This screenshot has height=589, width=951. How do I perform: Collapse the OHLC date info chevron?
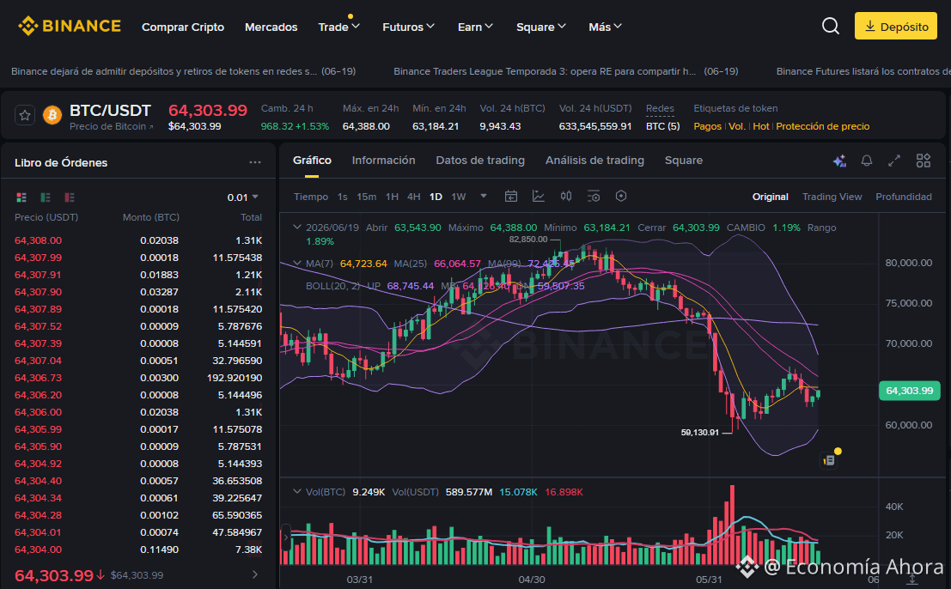(296, 228)
